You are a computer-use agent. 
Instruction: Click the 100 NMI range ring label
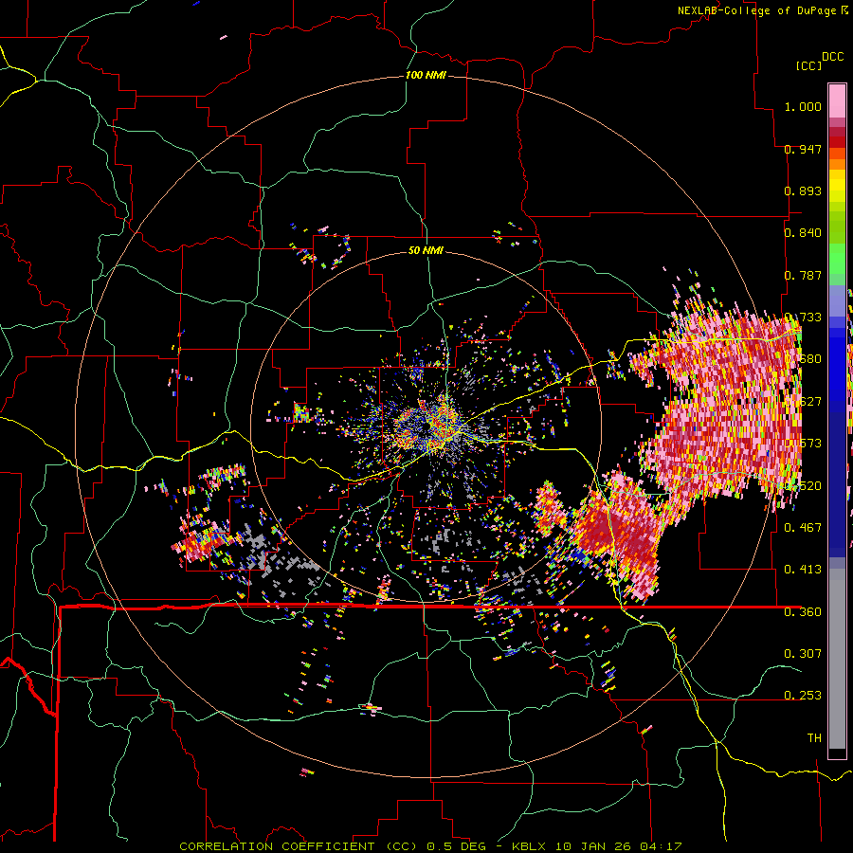coord(426,75)
